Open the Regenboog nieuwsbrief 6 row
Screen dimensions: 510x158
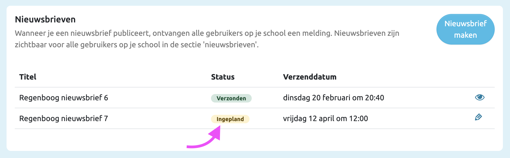coord(63,97)
